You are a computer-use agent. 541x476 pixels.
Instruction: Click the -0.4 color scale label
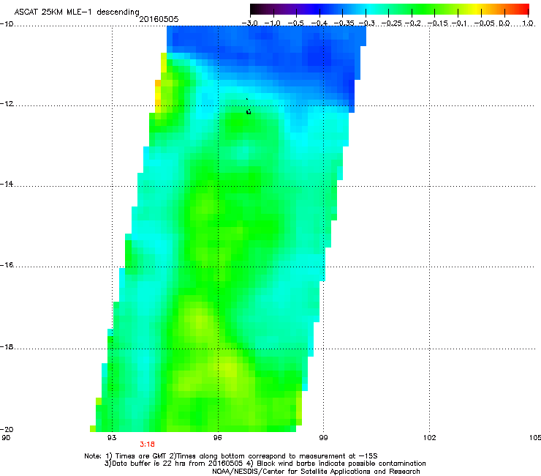319,23
